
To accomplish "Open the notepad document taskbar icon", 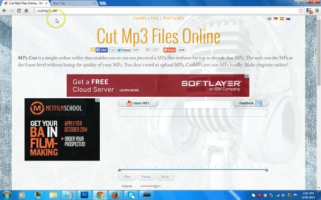I will pos(69,196).
